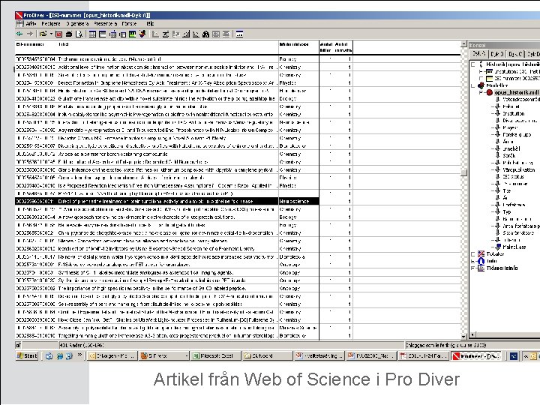Expand the Info tree node
540x405 pixels.
coord(473,261)
